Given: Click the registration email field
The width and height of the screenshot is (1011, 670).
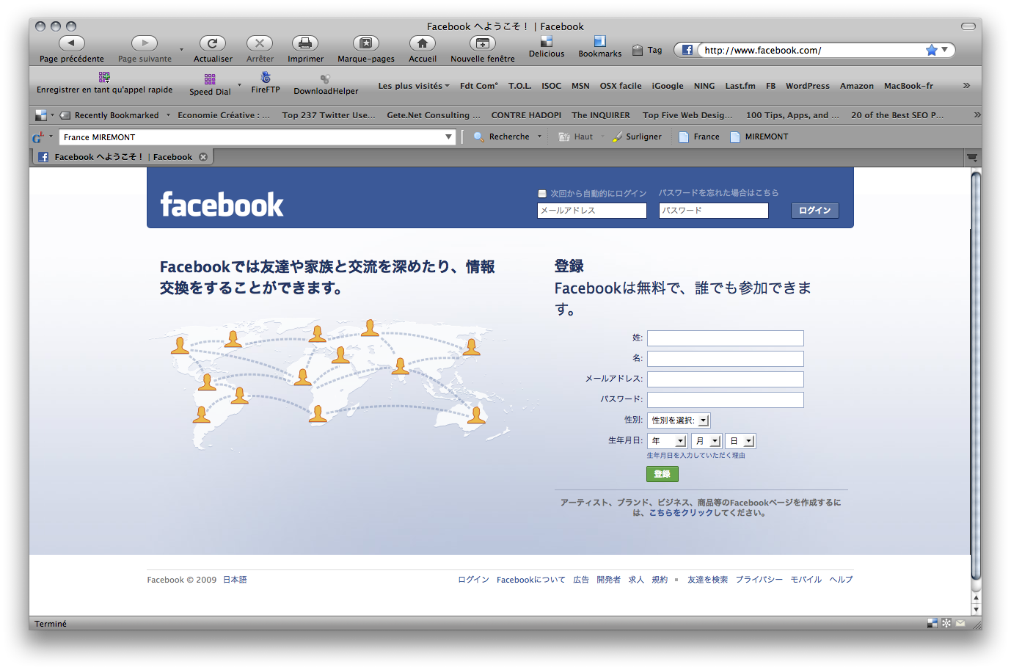Looking at the screenshot, I should tap(725, 379).
